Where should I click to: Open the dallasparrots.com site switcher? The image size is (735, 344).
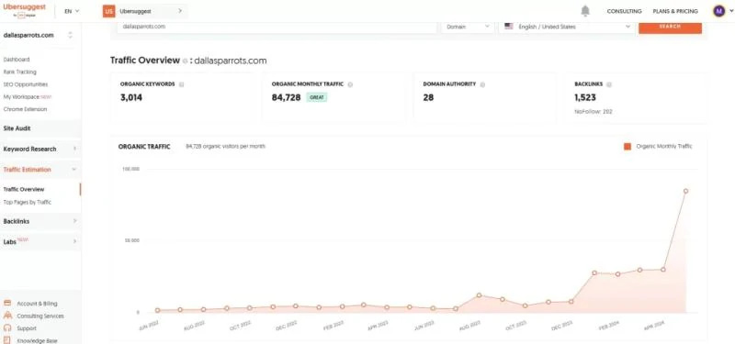pyautogui.click(x=38, y=35)
